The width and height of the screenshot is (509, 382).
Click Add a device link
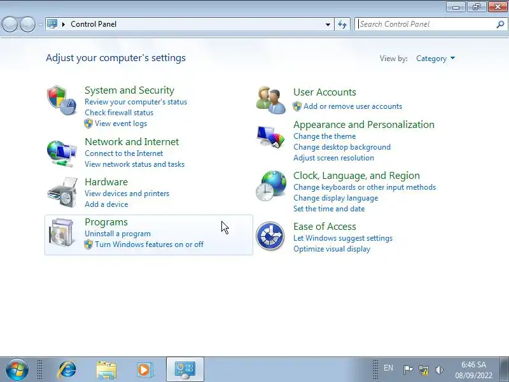pos(106,204)
